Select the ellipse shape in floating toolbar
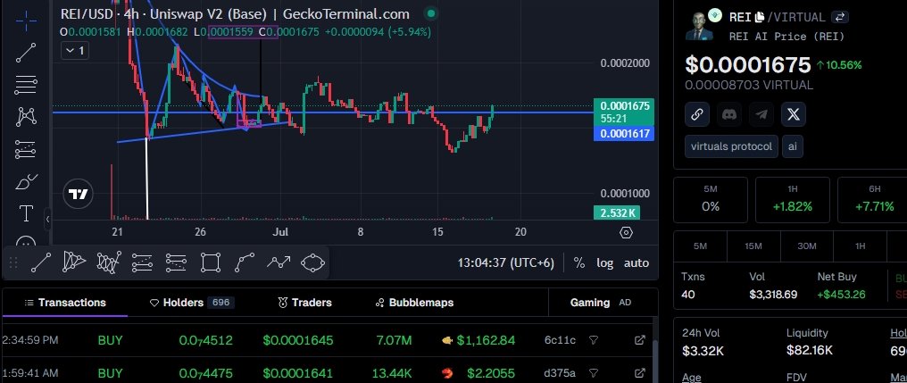 [x=312, y=262]
